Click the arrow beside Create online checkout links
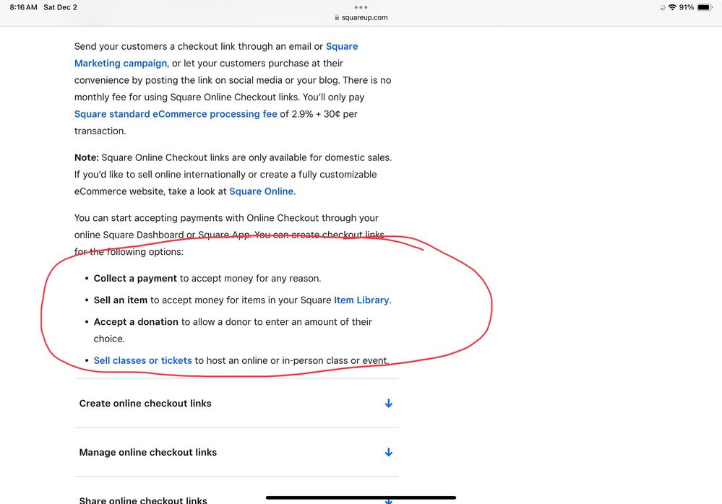The width and height of the screenshot is (722, 504). 388,404
